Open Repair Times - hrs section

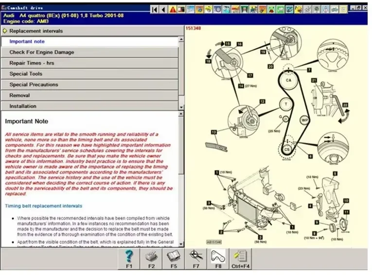pos(89,63)
